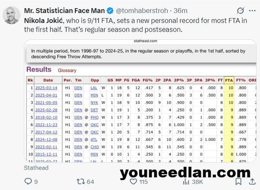Click the Date column header
The width and height of the screenshot is (260, 190).
[48, 80]
